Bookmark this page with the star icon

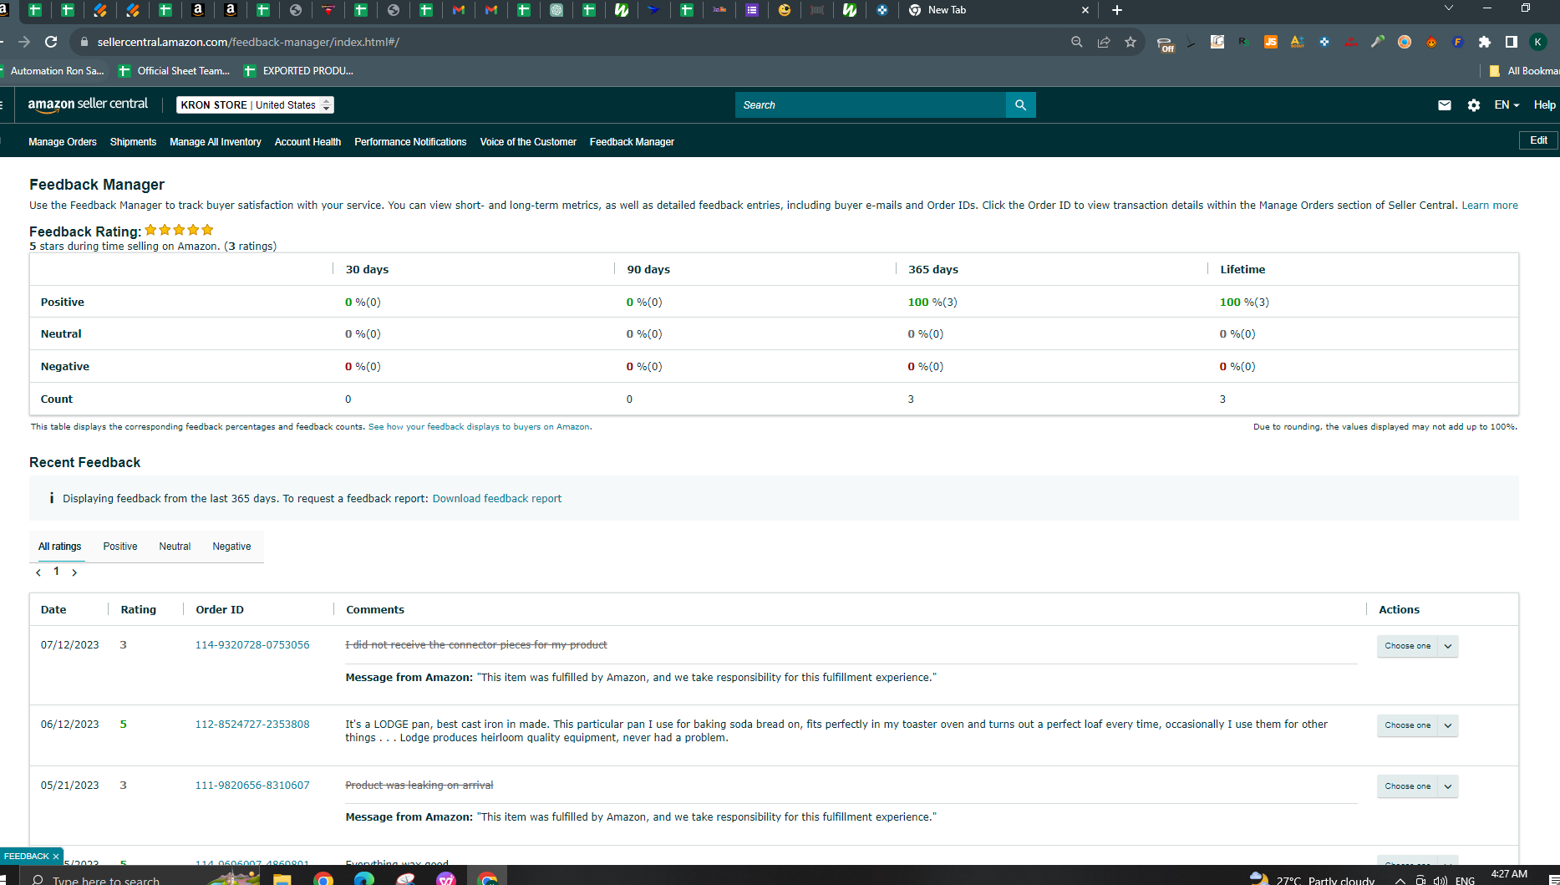pos(1131,42)
